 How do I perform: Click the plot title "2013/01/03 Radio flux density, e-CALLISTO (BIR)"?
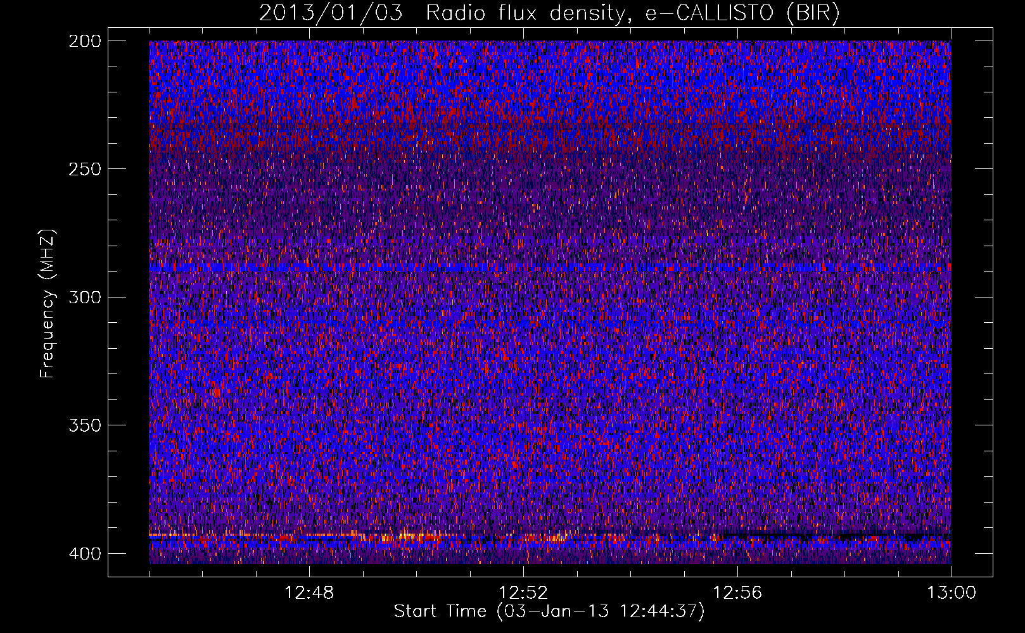[549, 13]
